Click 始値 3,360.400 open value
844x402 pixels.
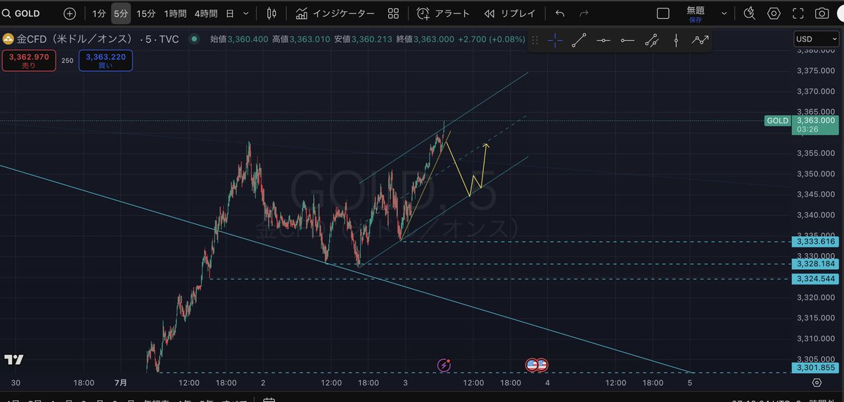(x=239, y=39)
